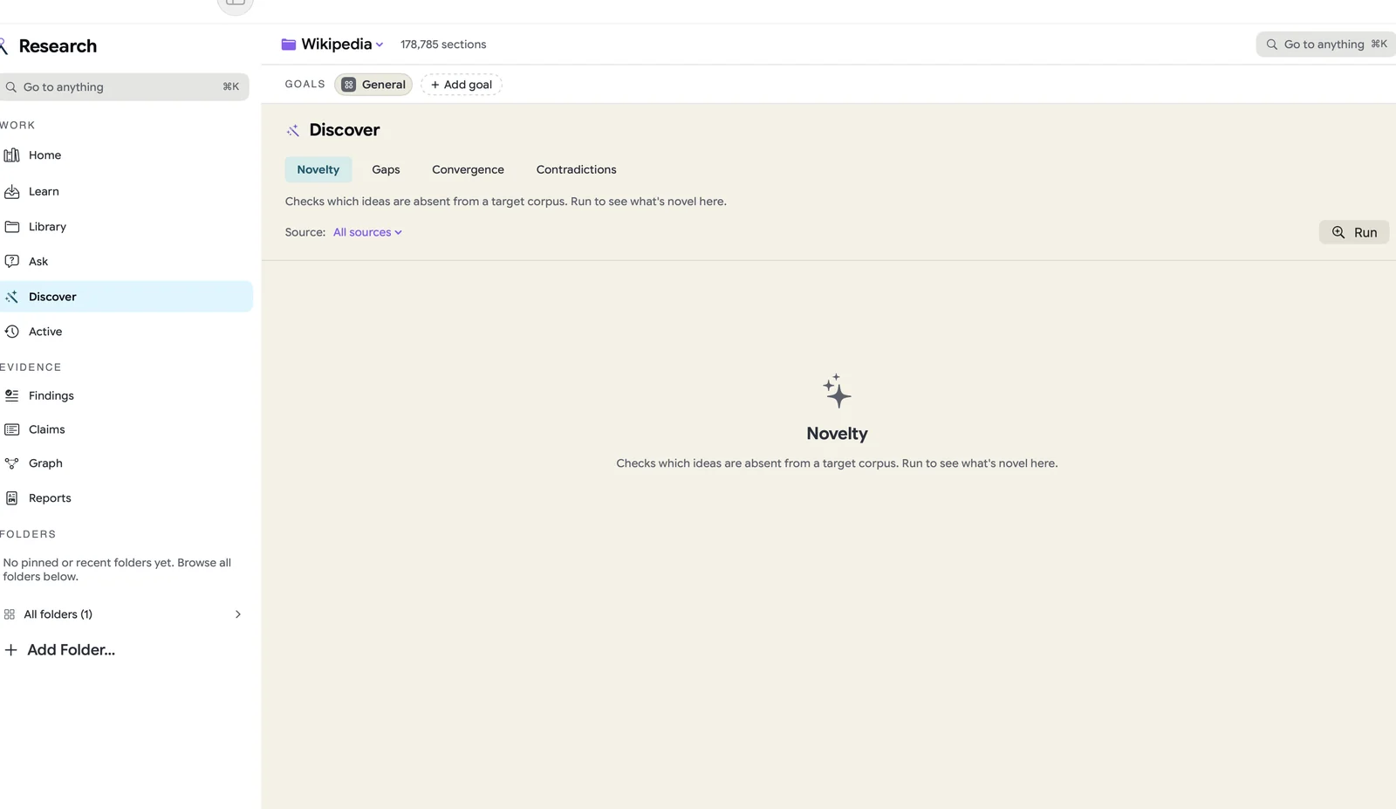Click the All folders grid icon

pos(10,614)
